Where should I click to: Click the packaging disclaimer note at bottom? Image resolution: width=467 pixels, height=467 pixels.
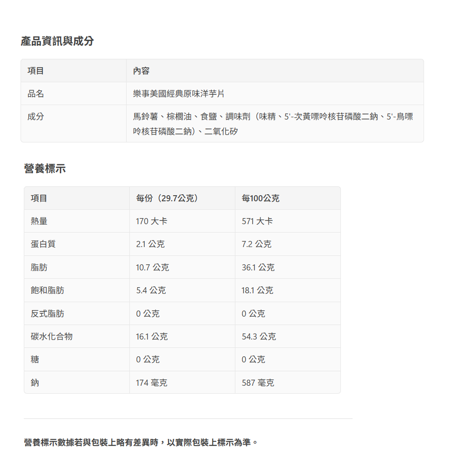pyautogui.click(x=141, y=442)
